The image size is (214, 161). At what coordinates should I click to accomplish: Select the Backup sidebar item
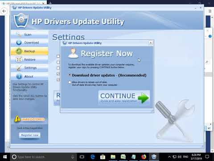pyautogui.click(x=29, y=51)
